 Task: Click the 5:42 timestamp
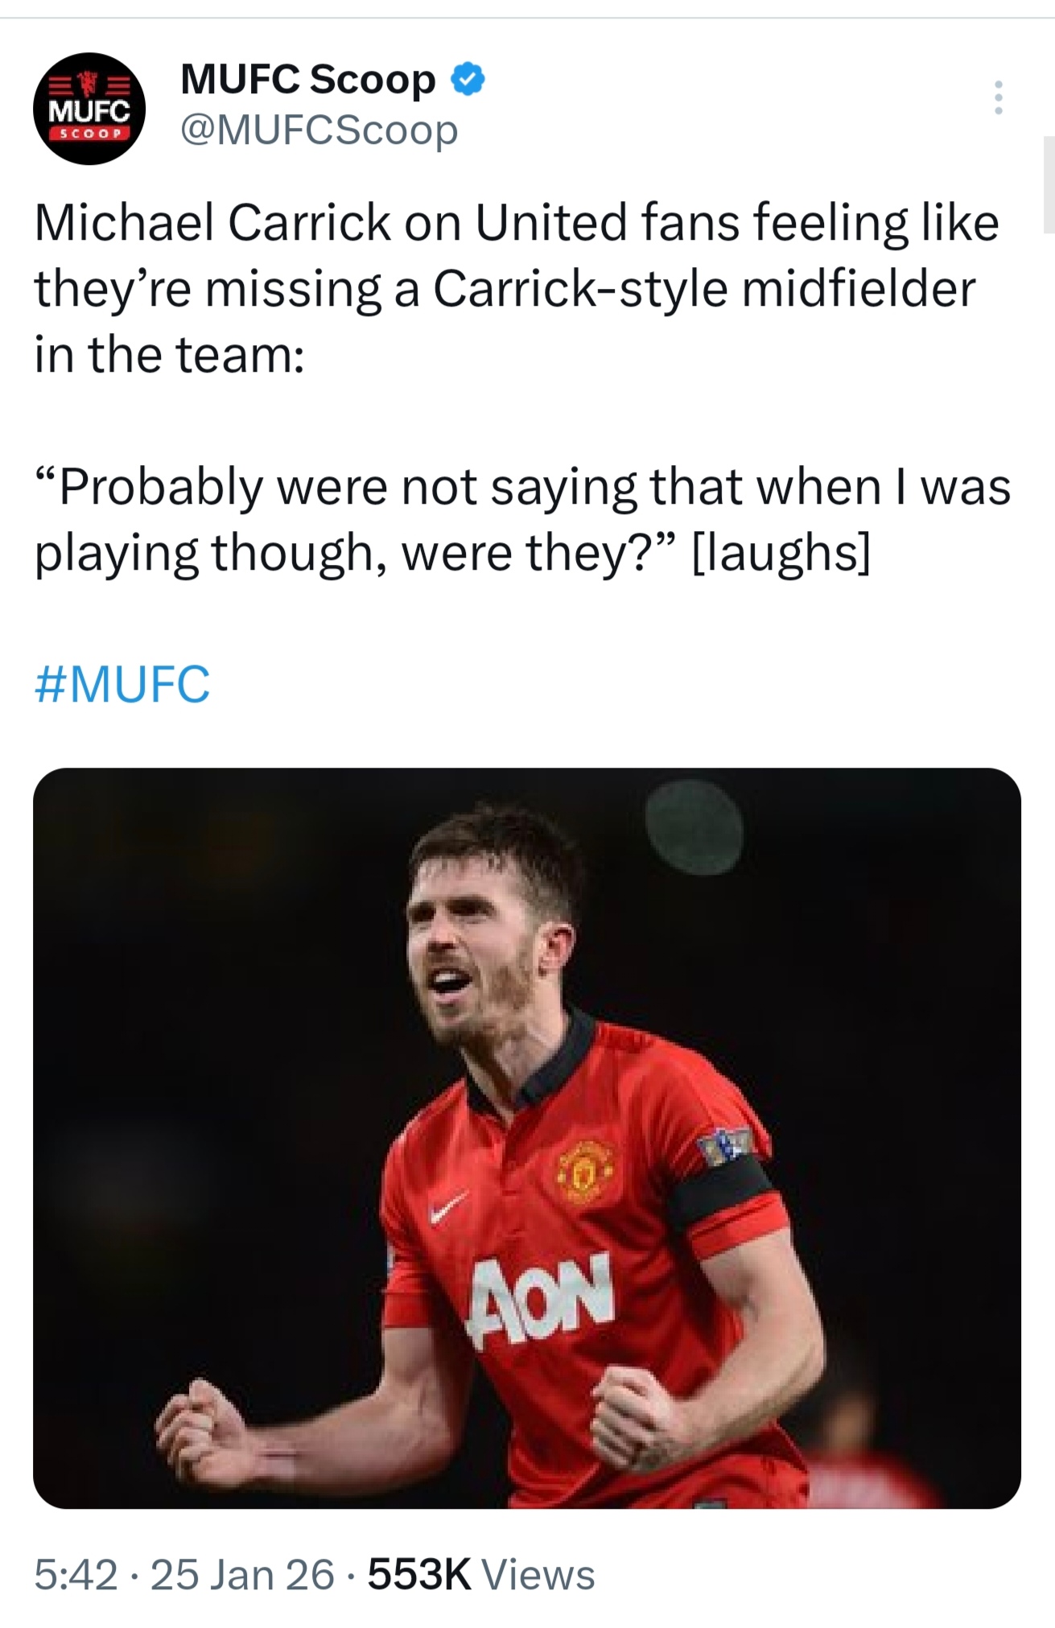point(76,1575)
